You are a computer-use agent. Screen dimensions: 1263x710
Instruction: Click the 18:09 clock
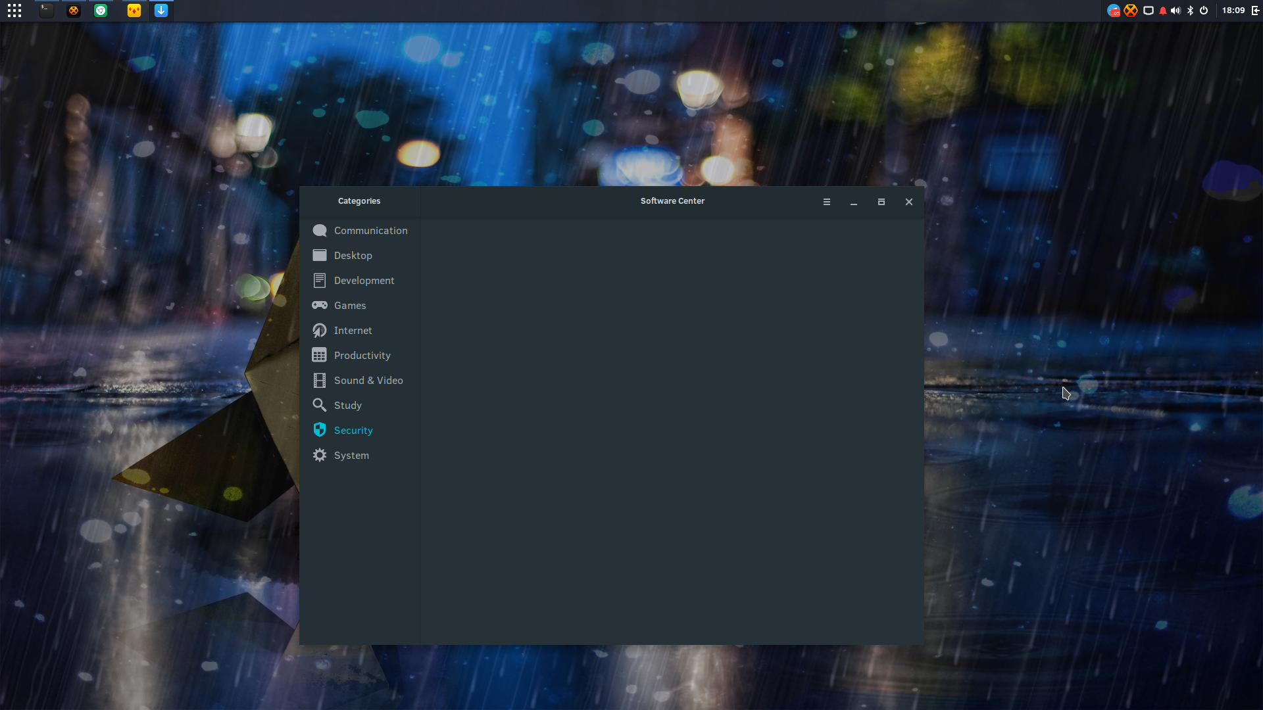[1233, 11]
